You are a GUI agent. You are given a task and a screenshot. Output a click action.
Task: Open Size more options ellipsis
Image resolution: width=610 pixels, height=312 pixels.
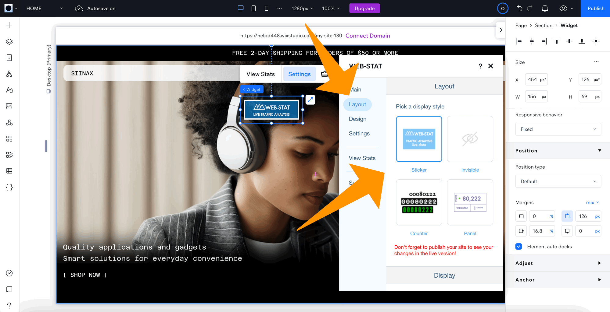[x=596, y=61]
